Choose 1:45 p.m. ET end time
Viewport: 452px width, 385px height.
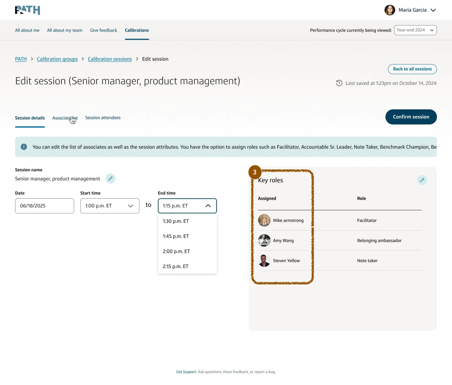click(x=187, y=236)
